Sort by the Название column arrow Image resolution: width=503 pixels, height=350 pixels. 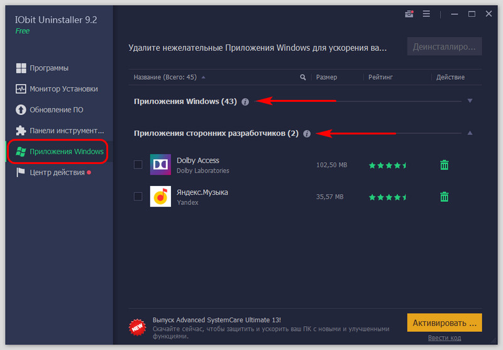203,77
